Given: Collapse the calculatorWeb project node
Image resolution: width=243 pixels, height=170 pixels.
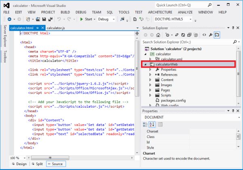Looking at the screenshot, I should [x=145, y=64].
